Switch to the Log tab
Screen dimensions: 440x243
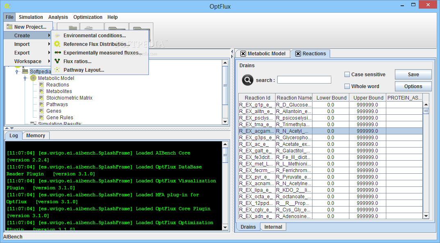coord(14,136)
